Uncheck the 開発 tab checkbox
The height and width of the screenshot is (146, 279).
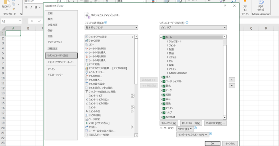pyautogui.click(x=164, y=104)
